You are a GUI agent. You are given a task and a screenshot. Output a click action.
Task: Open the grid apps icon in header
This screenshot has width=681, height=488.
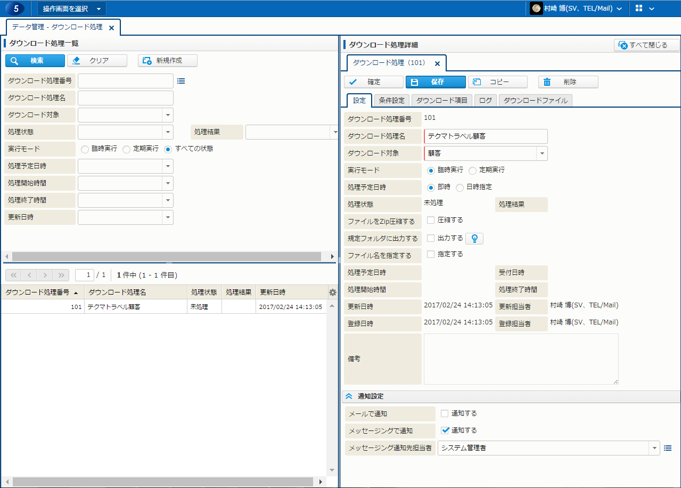point(639,9)
